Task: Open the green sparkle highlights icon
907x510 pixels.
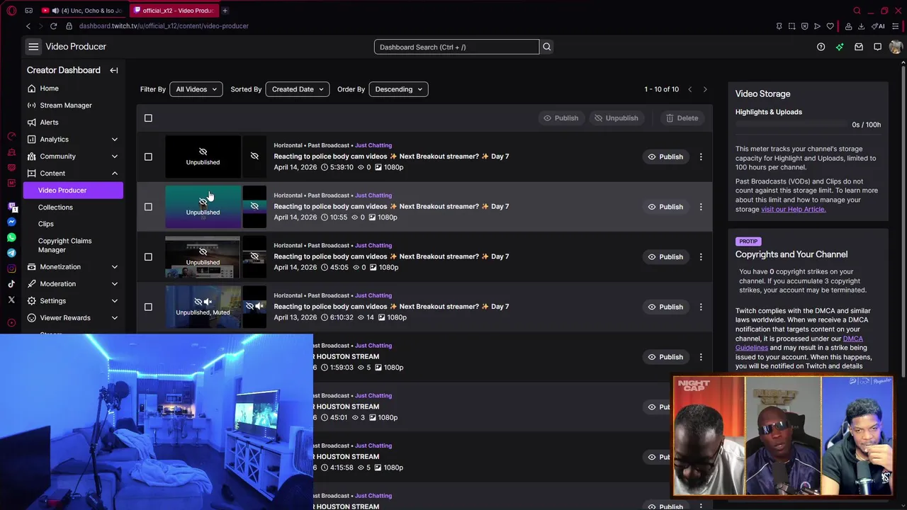Action: coord(840,47)
